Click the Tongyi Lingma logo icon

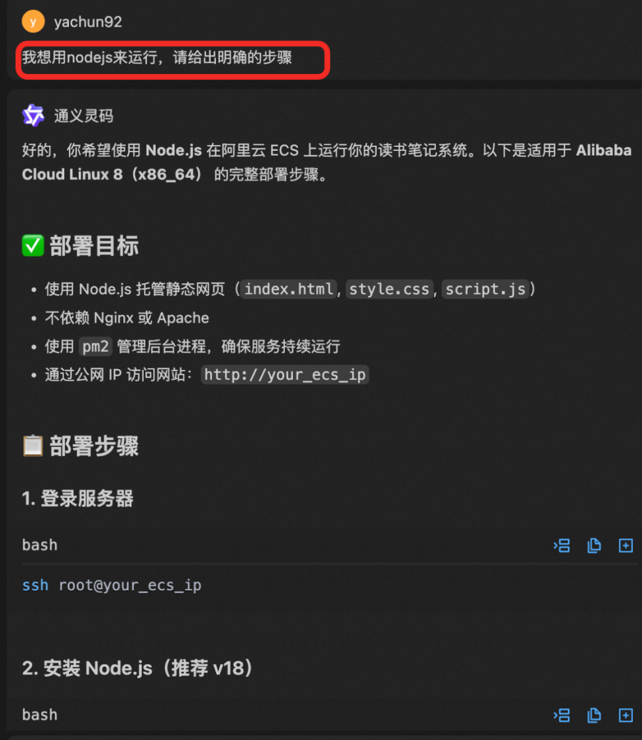[x=33, y=116]
